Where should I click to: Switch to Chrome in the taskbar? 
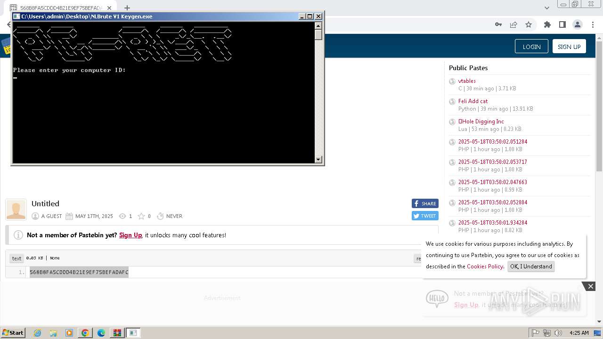tap(85, 333)
